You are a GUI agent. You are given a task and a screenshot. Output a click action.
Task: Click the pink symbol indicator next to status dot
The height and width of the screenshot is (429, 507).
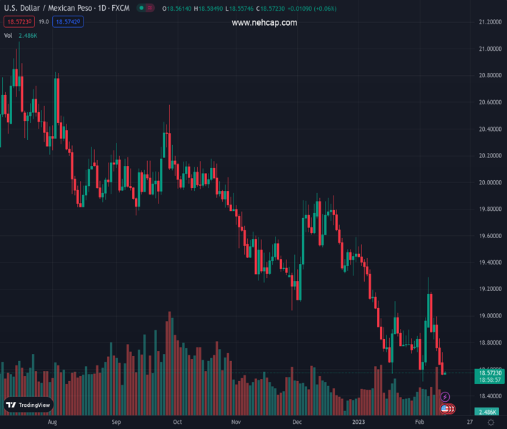point(151,8)
